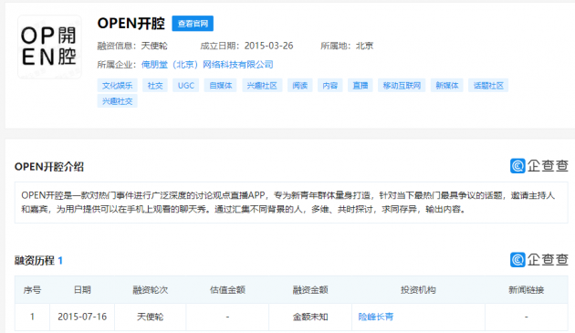Click the OPEN开腔 logo thumbnail
The width and height of the screenshot is (575, 333).
tap(49, 47)
